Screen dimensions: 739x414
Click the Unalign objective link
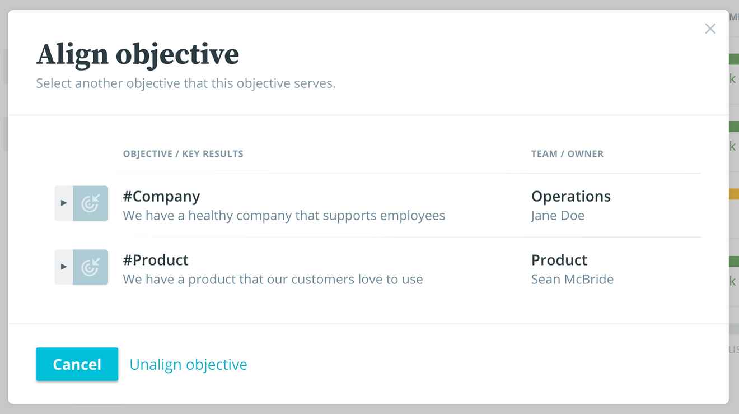click(x=188, y=364)
